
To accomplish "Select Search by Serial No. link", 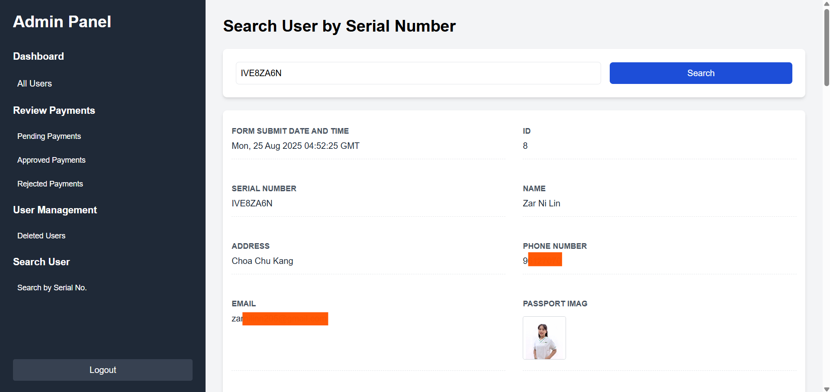I will (52, 288).
